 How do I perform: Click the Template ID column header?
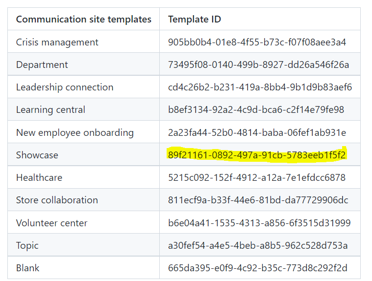click(195, 19)
